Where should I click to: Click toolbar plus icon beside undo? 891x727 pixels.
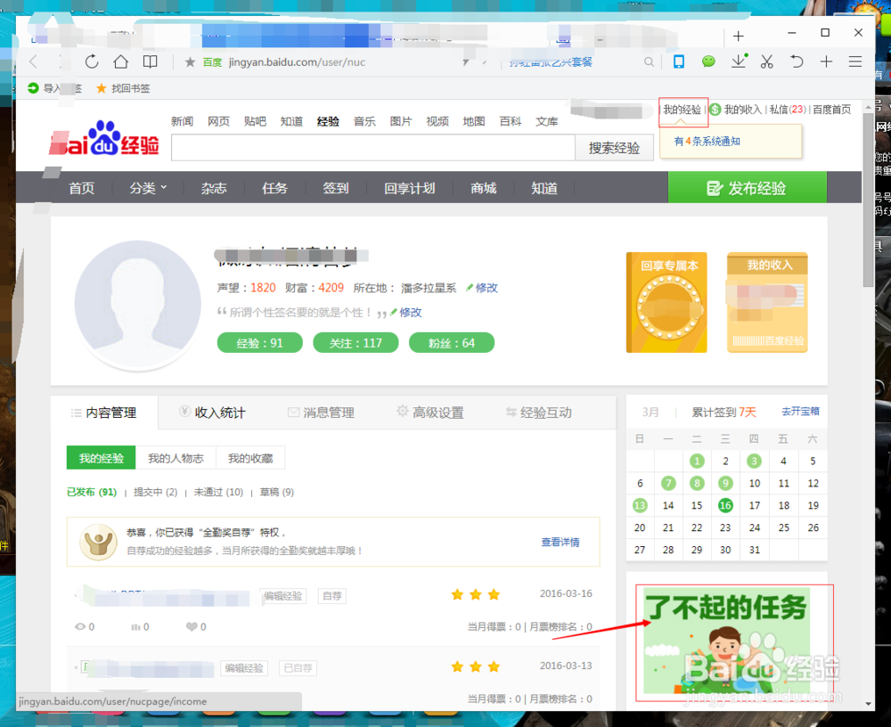tap(826, 61)
